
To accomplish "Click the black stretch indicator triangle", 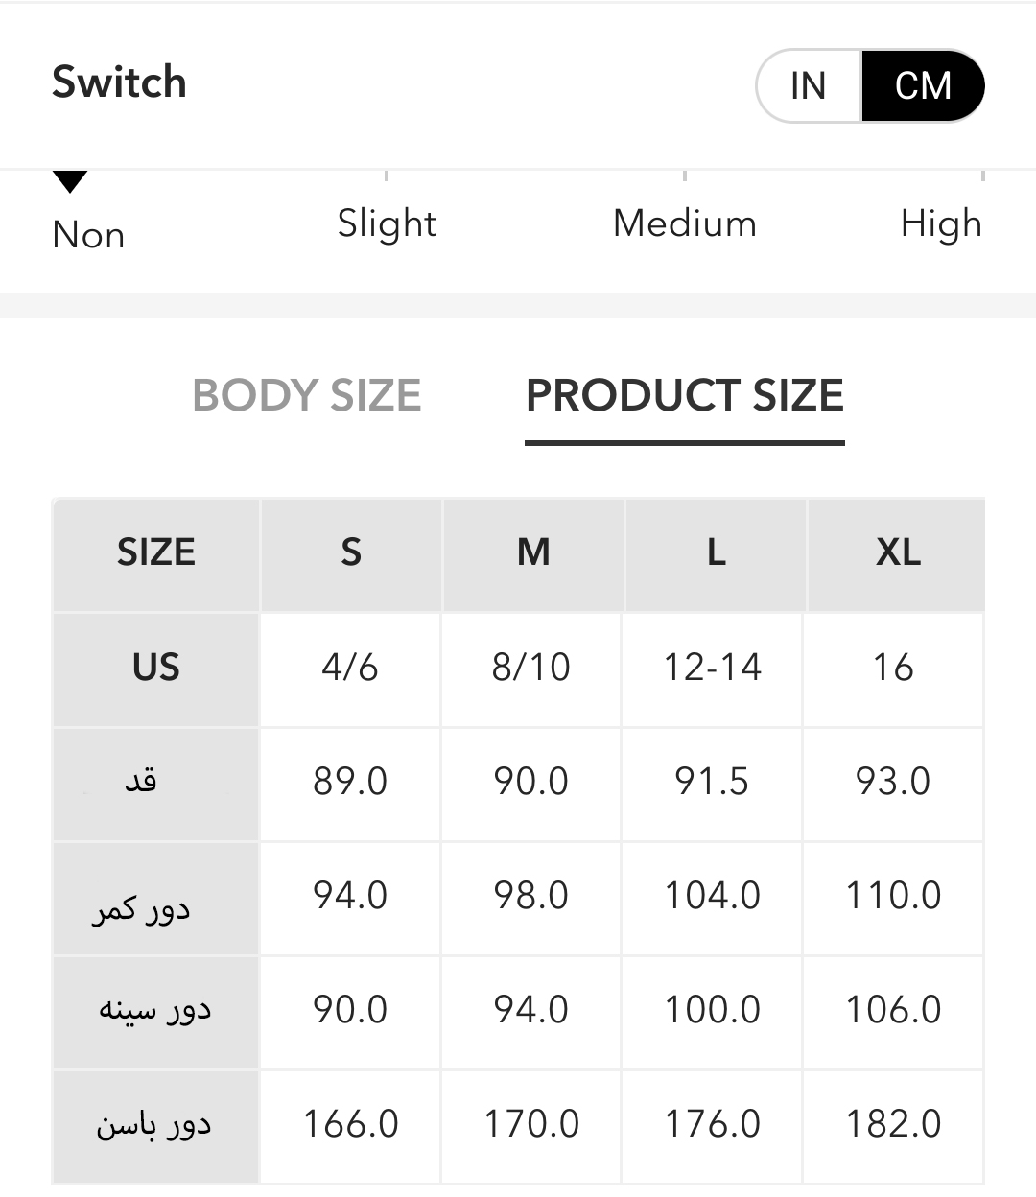I will (x=70, y=181).
